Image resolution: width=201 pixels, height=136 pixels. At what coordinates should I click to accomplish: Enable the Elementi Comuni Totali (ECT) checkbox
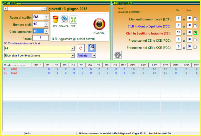pyautogui.click(x=195, y=19)
